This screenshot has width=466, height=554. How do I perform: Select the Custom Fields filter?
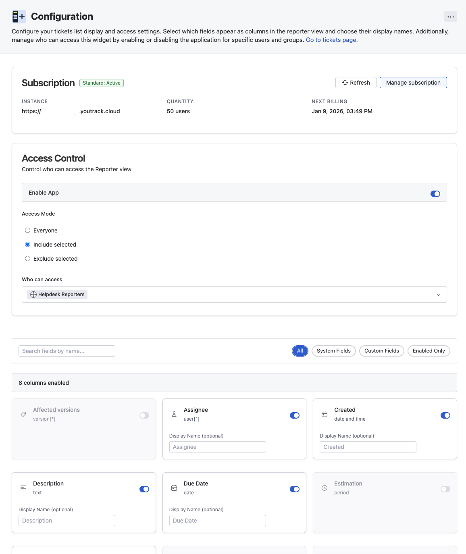[381, 351]
